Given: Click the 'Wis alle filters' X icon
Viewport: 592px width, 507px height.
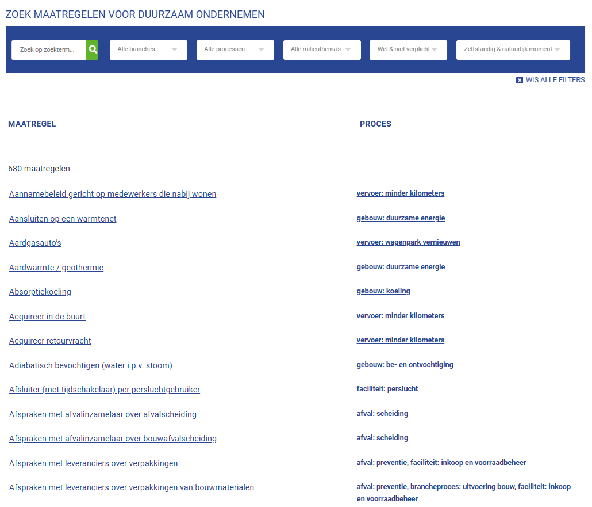Looking at the screenshot, I should tap(520, 81).
